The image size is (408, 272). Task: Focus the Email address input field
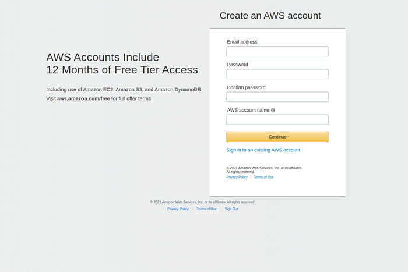tap(277, 51)
